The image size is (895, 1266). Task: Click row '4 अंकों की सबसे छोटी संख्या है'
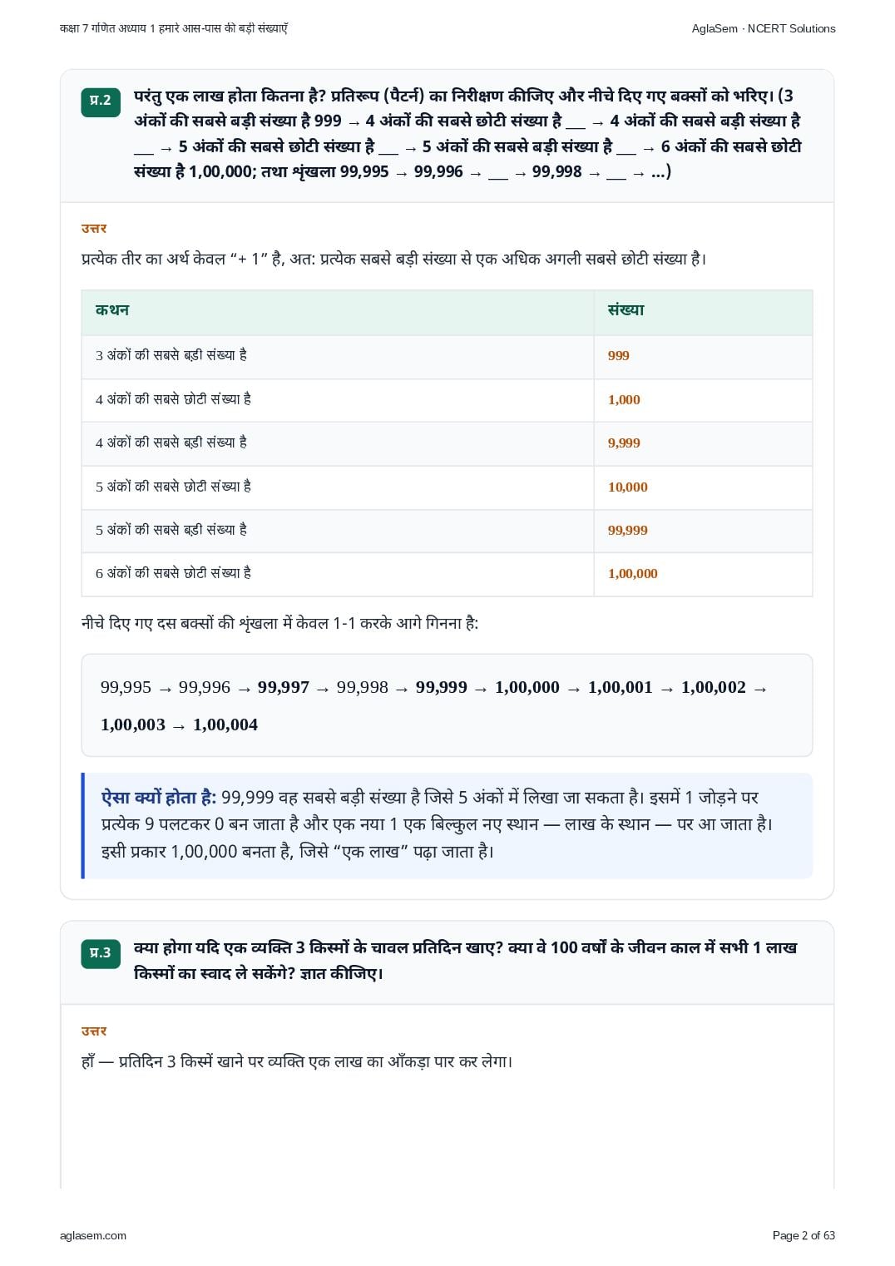(x=447, y=400)
